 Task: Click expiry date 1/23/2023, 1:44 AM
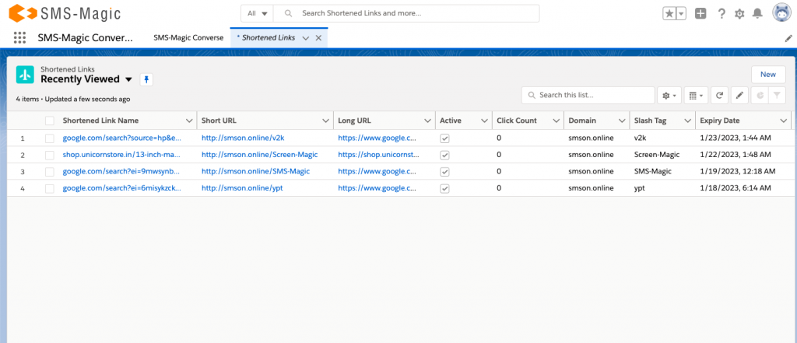point(736,138)
